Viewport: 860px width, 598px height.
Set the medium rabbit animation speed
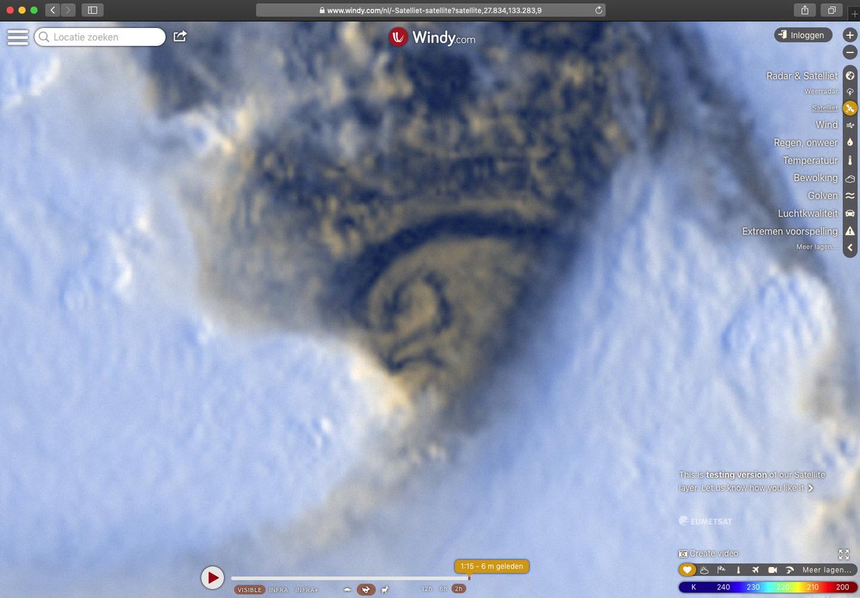coord(366,589)
